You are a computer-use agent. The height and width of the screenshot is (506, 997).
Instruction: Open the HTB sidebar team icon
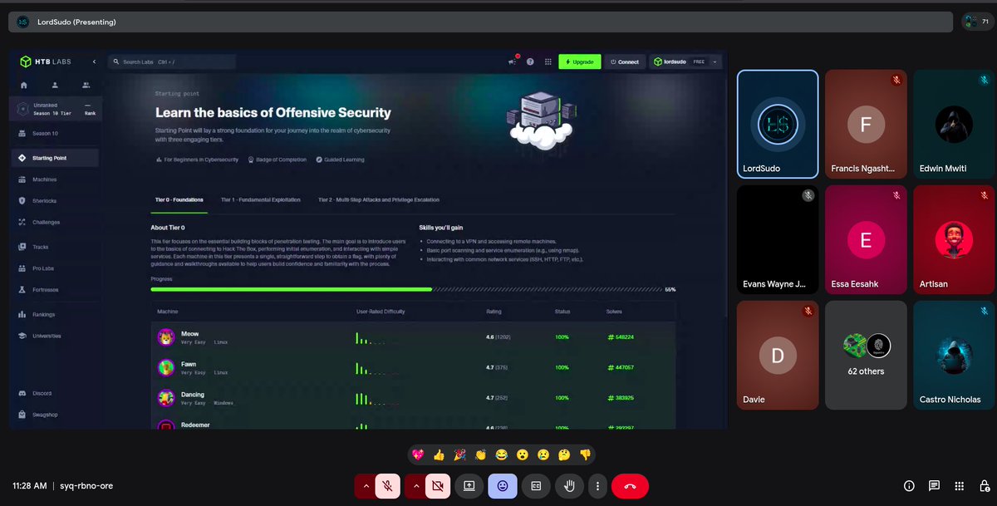point(86,85)
